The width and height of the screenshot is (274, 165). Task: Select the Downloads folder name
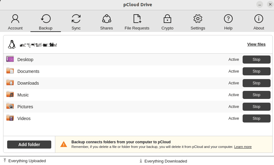pyautogui.click(x=28, y=83)
